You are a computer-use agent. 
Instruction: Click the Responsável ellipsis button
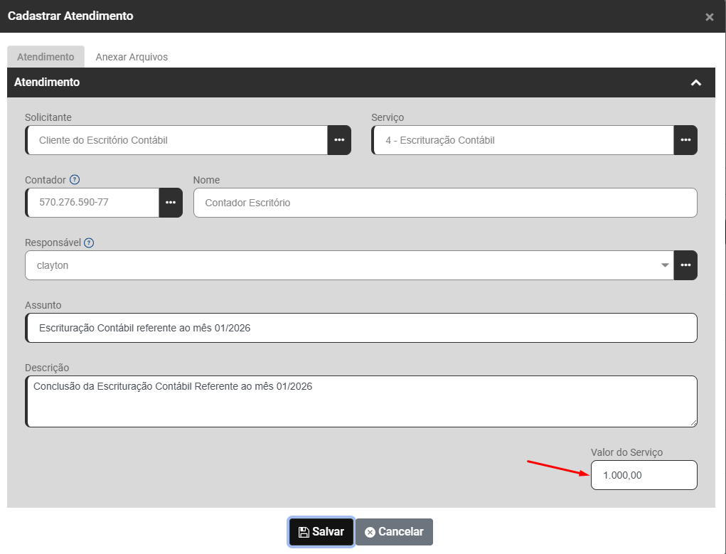(685, 265)
